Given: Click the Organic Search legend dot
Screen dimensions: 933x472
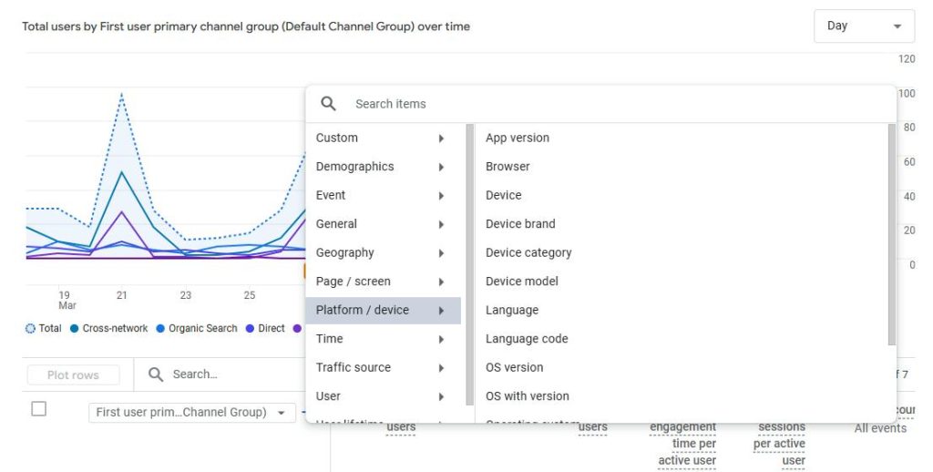Looking at the screenshot, I should [160, 329].
